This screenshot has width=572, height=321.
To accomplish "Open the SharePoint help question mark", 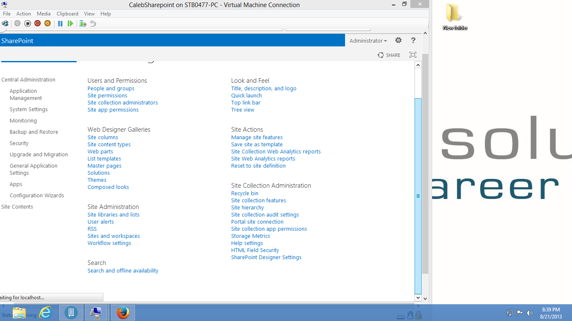I will point(413,41).
